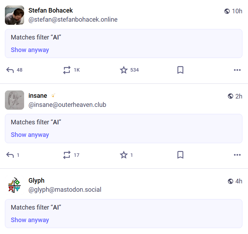This screenshot has height=234, width=248.
Task: Bookmark Stefan Bohacek's post
Action: point(180,70)
